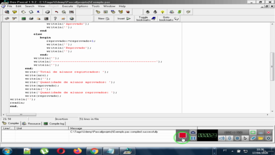Click the editor scroll down arrow

point(272,111)
